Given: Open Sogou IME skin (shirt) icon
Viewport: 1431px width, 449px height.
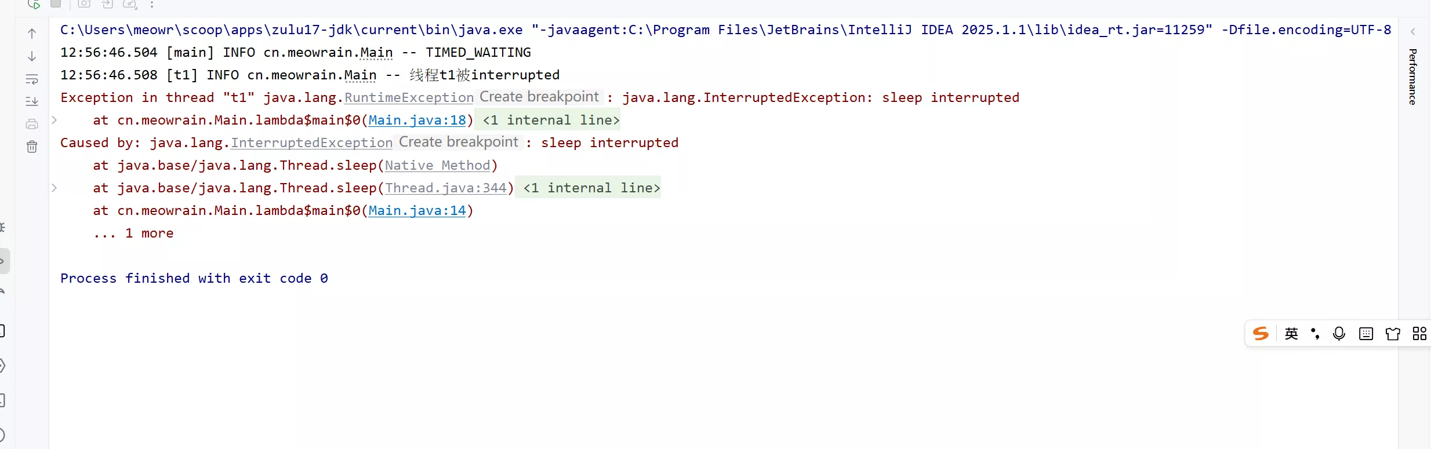Looking at the screenshot, I should tap(1392, 334).
